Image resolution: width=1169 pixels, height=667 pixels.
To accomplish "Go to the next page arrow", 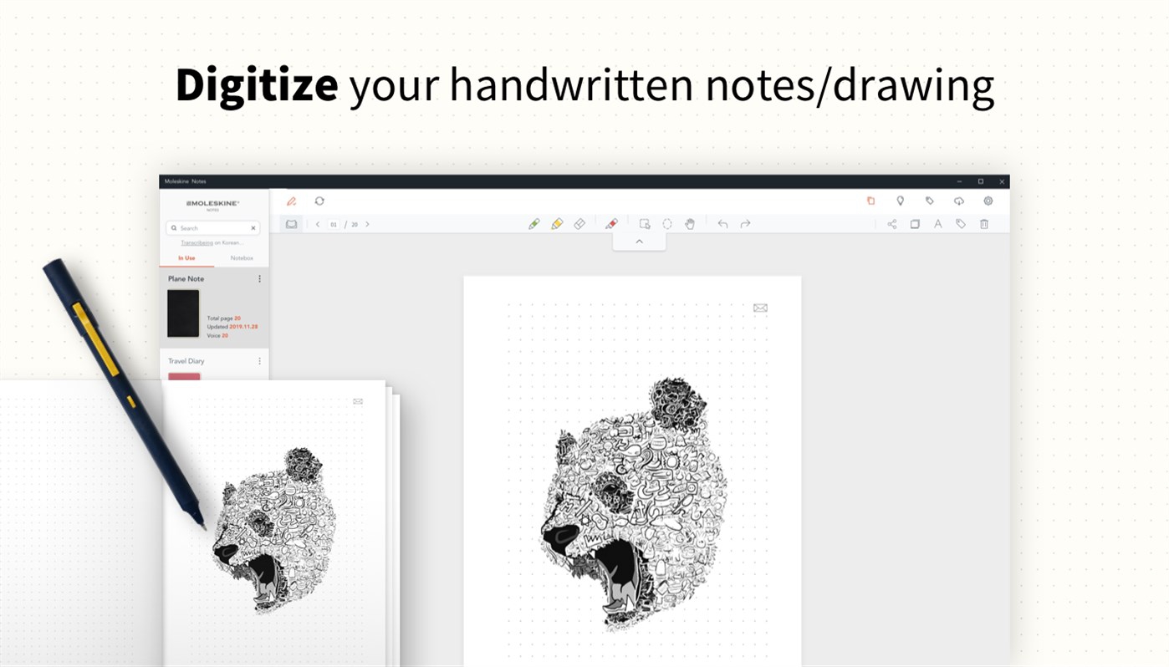I will (367, 224).
